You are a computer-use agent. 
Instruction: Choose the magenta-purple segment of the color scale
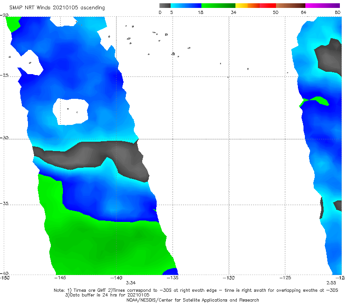pos(323,6)
